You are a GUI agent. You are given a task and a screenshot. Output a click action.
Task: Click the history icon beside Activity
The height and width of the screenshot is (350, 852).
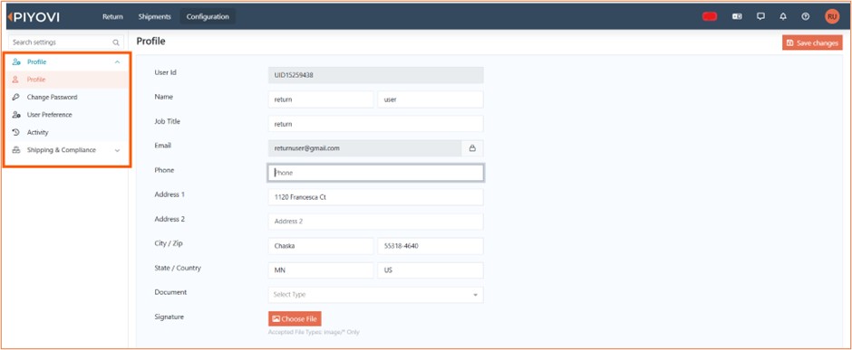point(15,132)
